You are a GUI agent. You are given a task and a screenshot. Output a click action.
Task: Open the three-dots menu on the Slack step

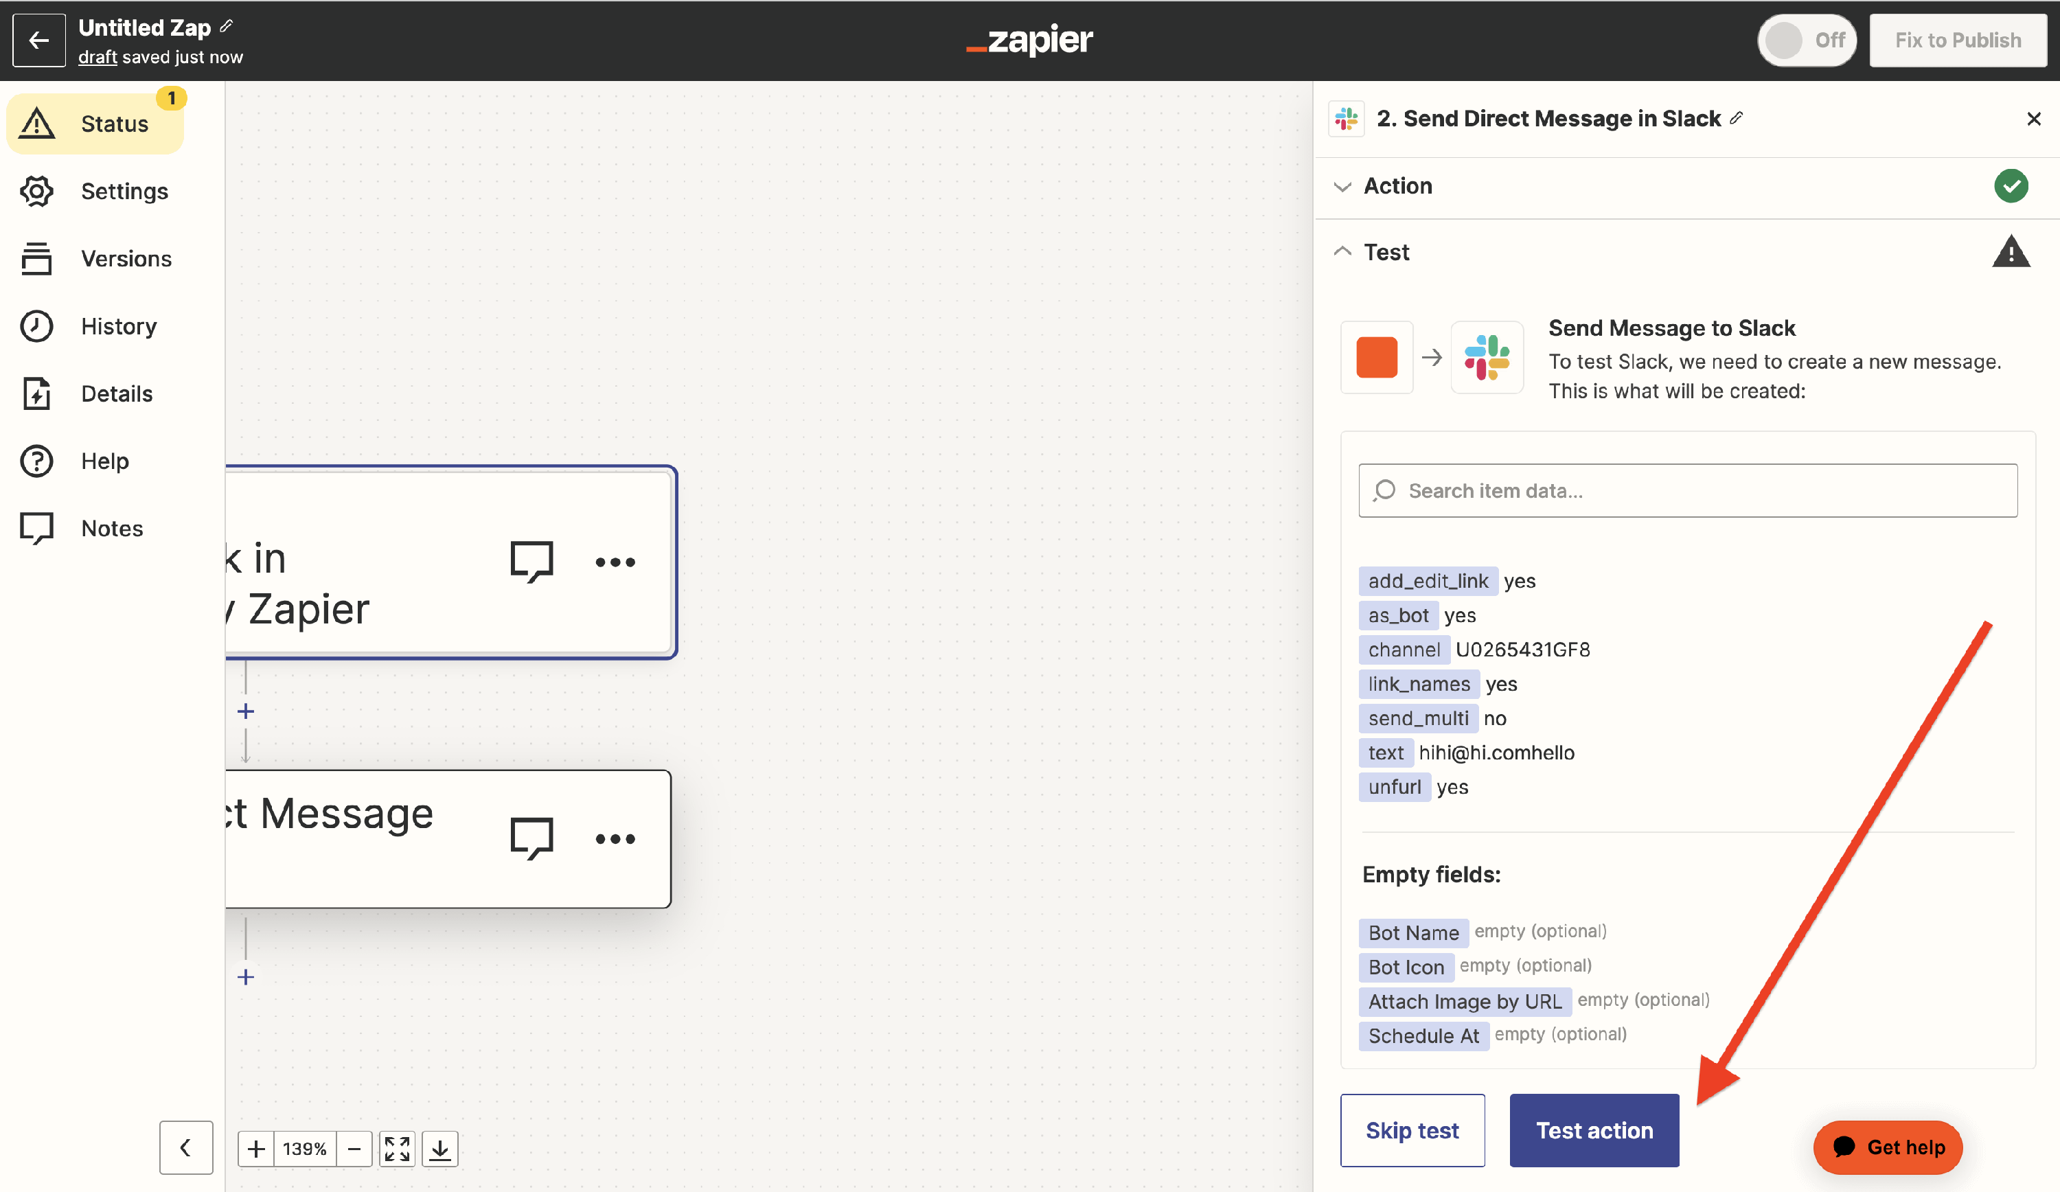point(615,839)
